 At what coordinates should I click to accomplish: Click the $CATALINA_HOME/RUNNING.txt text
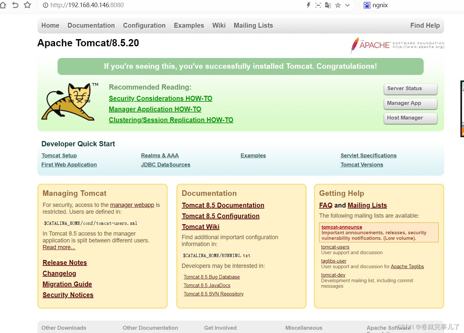click(216, 255)
